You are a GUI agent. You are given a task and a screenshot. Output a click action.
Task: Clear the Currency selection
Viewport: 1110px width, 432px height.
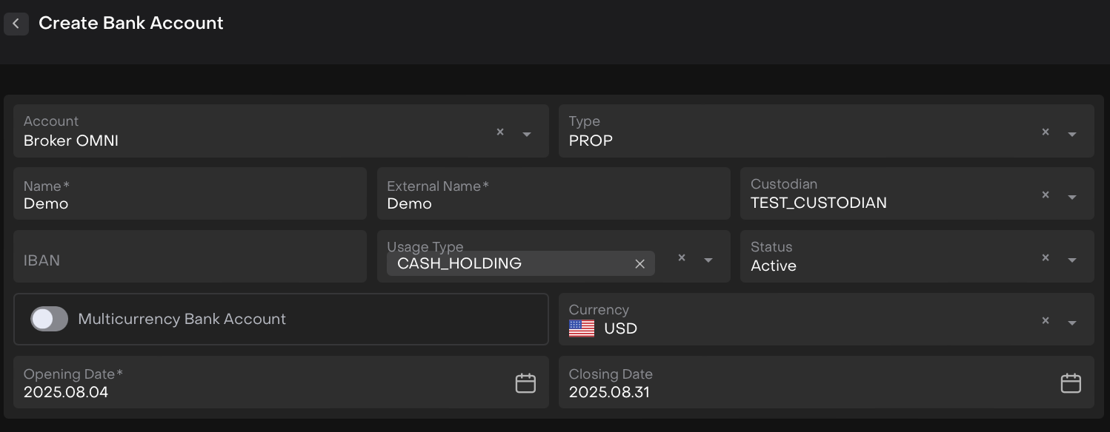pyautogui.click(x=1046, y=320)
